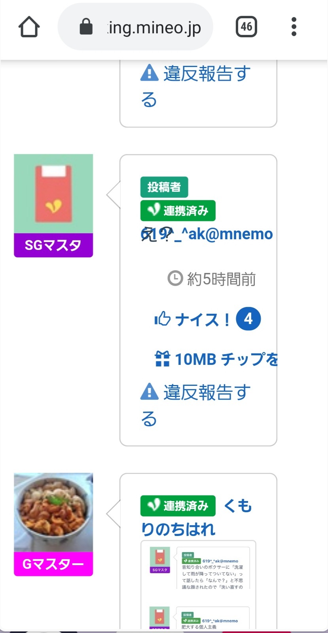
Task: Tap the Gマスター food bowl avatar
Action: [53, 512]
